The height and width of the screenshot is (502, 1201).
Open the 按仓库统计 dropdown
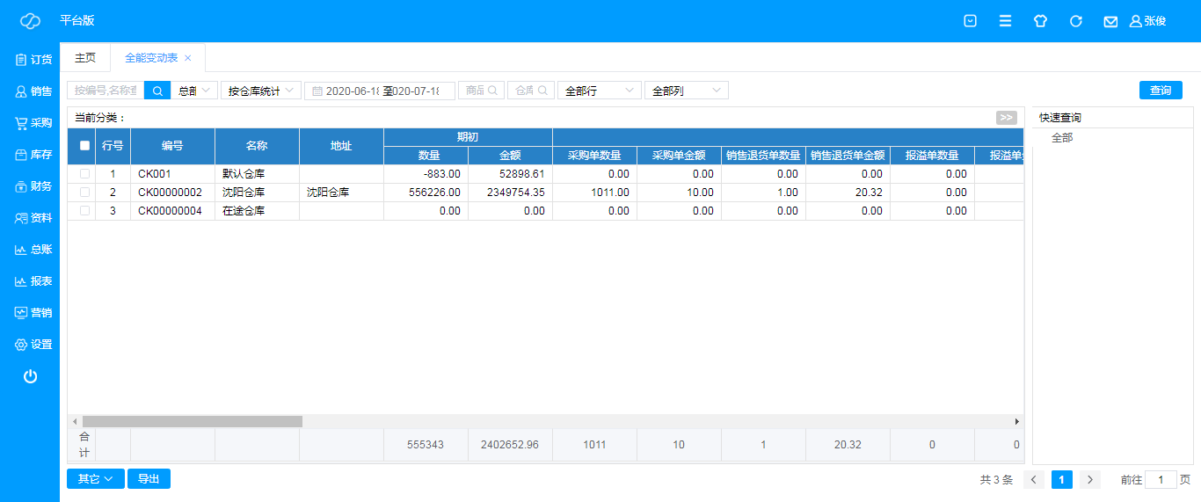[x=261, y=91]
